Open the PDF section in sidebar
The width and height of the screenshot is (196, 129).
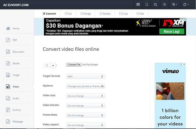[x=15, y=40]
